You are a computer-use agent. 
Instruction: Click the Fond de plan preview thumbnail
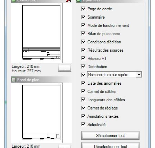[x=41, y=113]
